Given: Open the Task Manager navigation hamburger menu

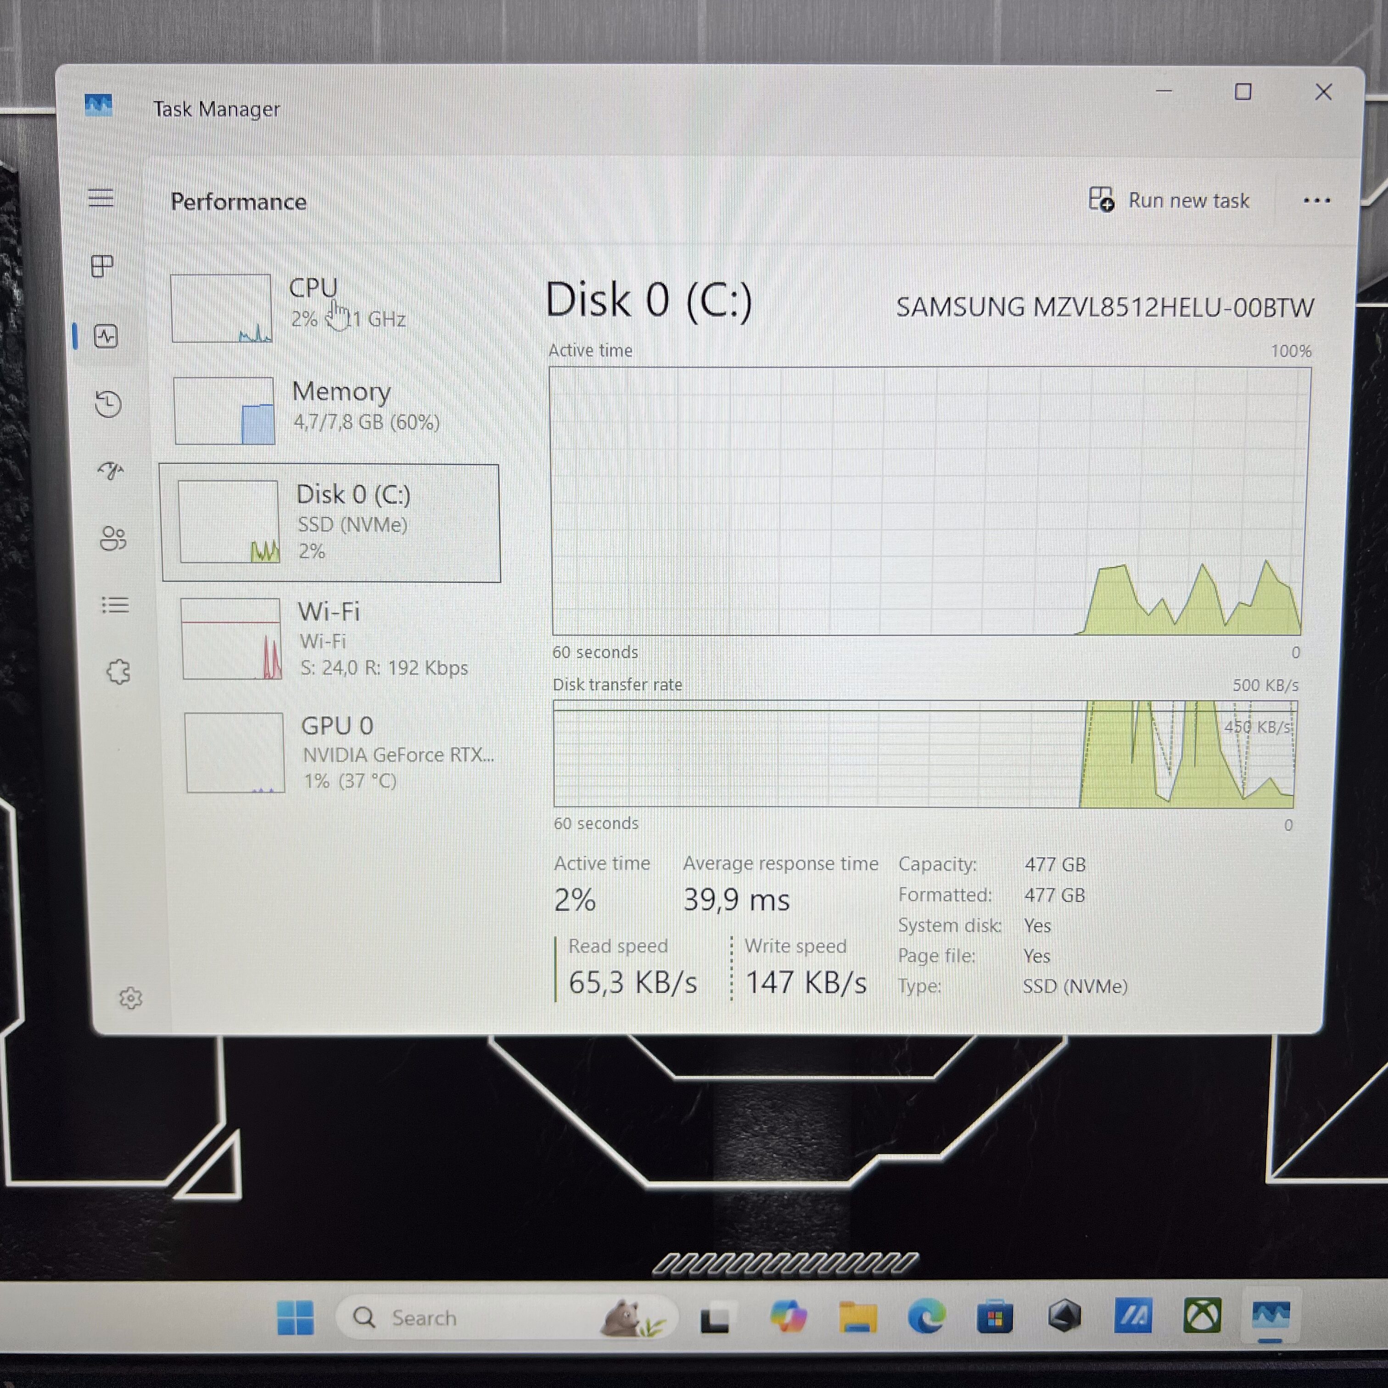Looking at the screenshot, I should point(101,197).
